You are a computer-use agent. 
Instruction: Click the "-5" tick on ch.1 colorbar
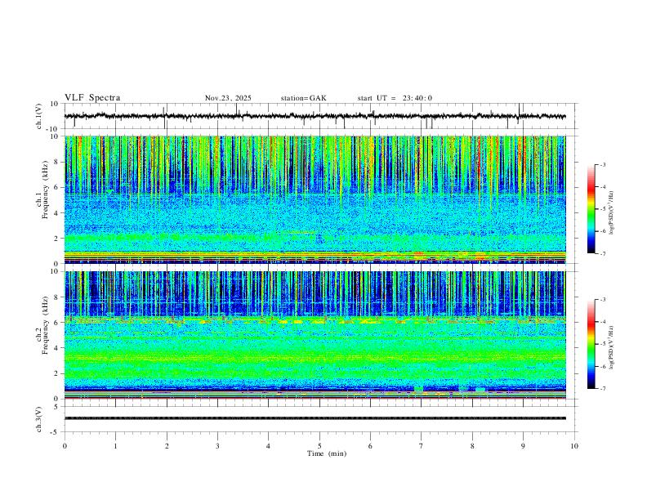pos(602,209)
